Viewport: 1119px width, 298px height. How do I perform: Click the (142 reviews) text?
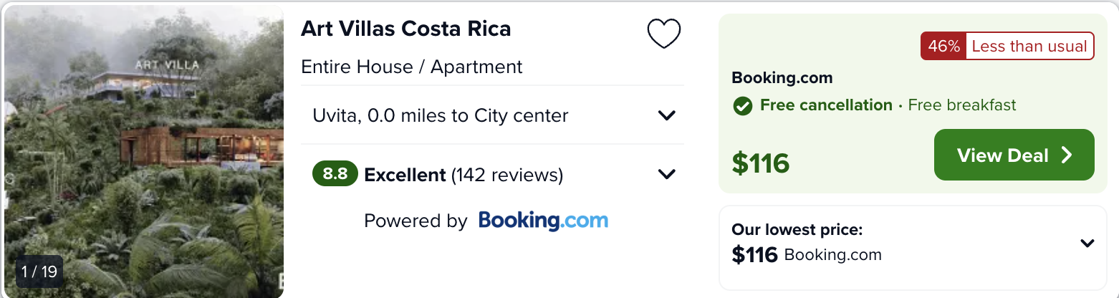point(507,175)
